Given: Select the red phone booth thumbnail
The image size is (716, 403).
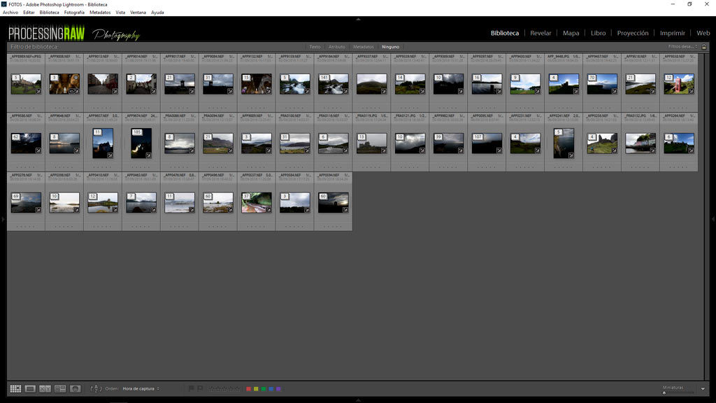Looking at the screenshot, I should point(678,84).
